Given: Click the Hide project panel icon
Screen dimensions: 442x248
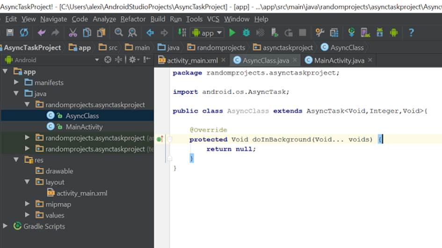Looking at the screenshot, I should coord(147,59).
